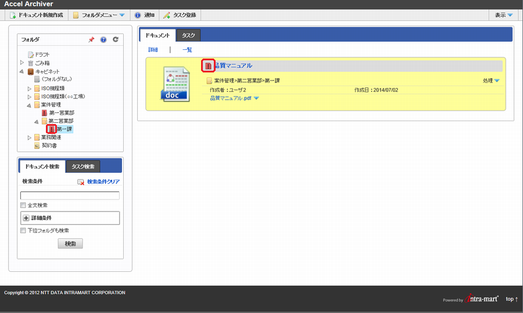Select the 契約書 folder label
The image size is (523, 313).
(x=49, y=145)
